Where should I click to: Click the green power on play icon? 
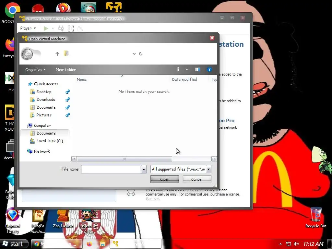point(46,29)
